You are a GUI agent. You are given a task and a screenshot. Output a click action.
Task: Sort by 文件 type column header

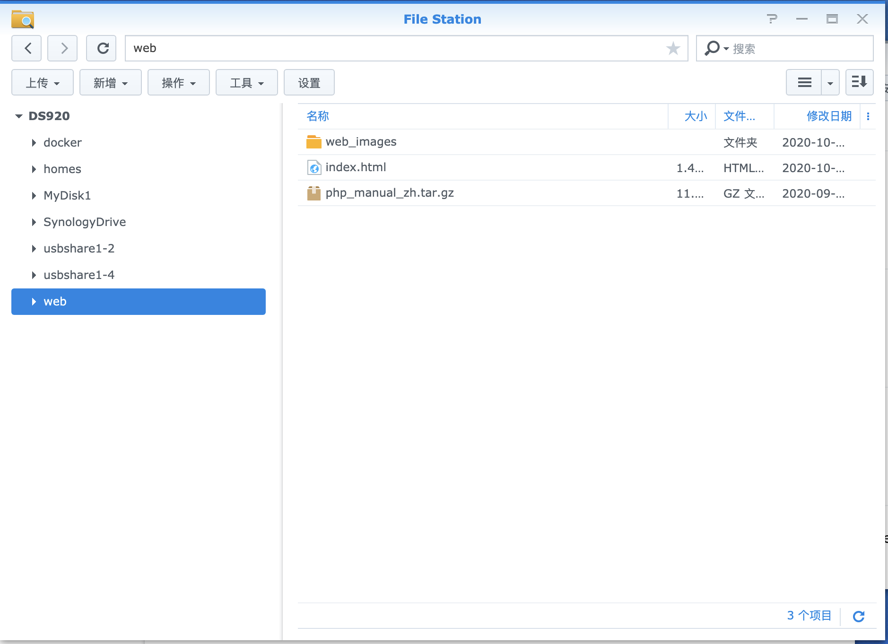[x=745, y=116]
